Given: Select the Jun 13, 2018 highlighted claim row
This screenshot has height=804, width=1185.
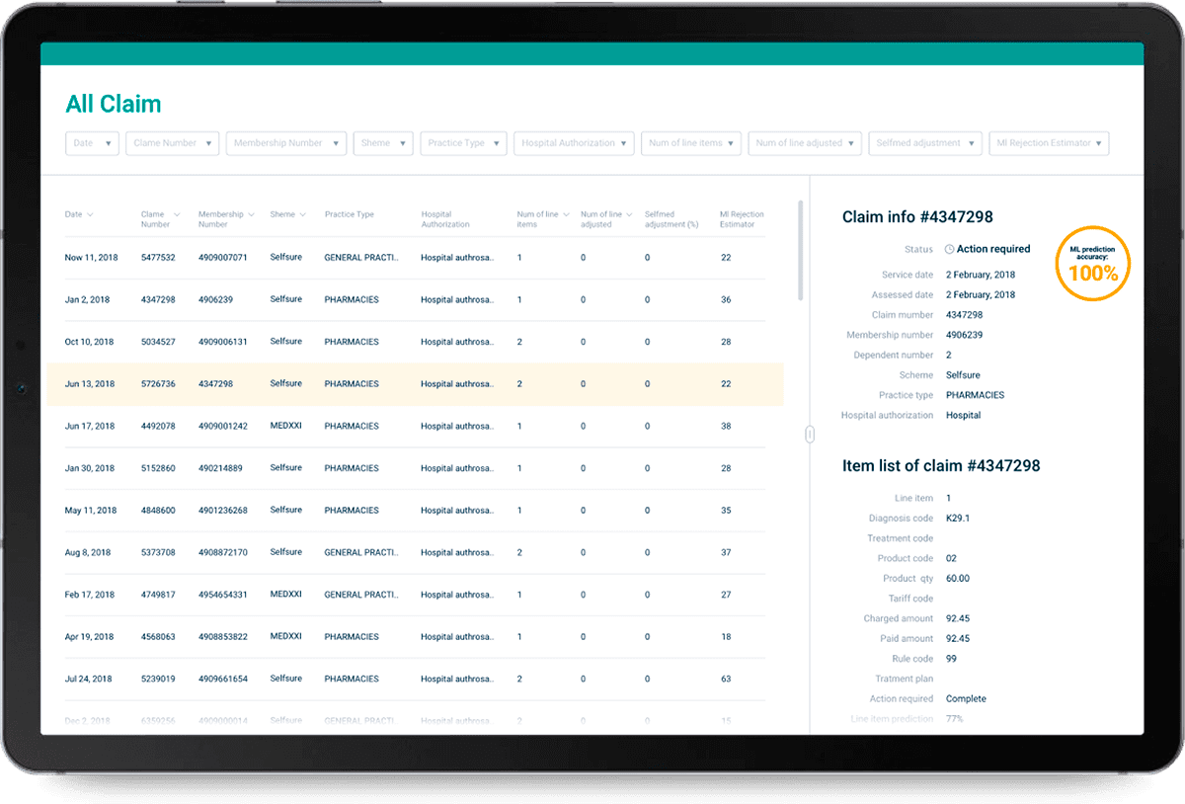Looking at the screenshot, I should 415,384.
